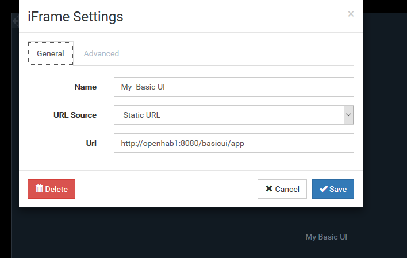Viewport: 407px width, 258px height.
Task: Save the iFrame settings
Action: tap(333, 189)
